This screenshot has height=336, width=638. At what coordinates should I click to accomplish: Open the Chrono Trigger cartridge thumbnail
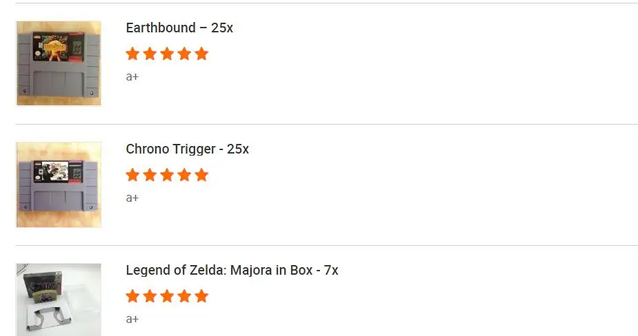point(59,185)
